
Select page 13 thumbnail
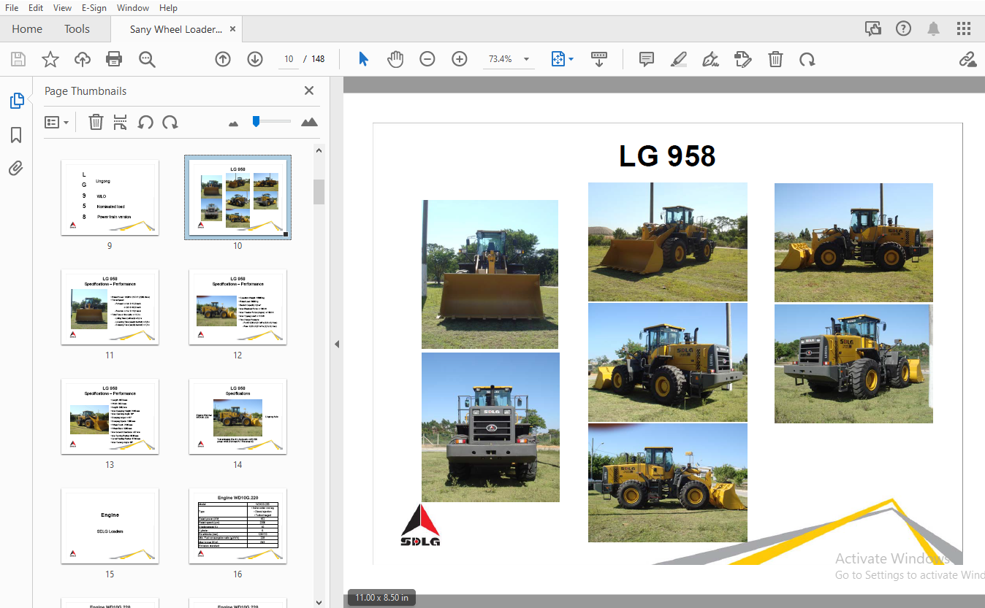pos(110,416)
